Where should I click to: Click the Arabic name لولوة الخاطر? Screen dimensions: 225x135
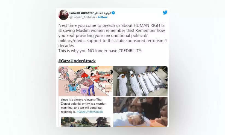coord(103,13)
